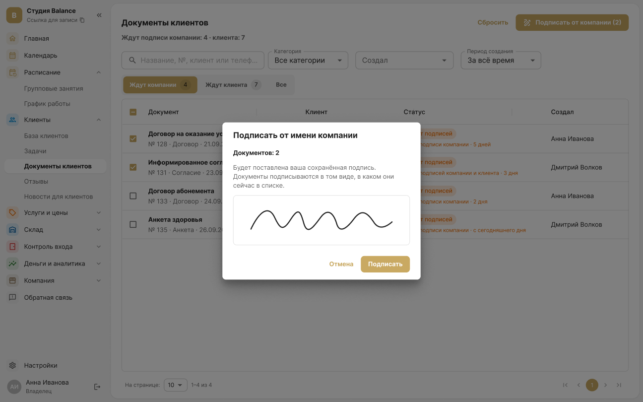Collapse the sidebar with double chevron icon

(x=99, y=15)
